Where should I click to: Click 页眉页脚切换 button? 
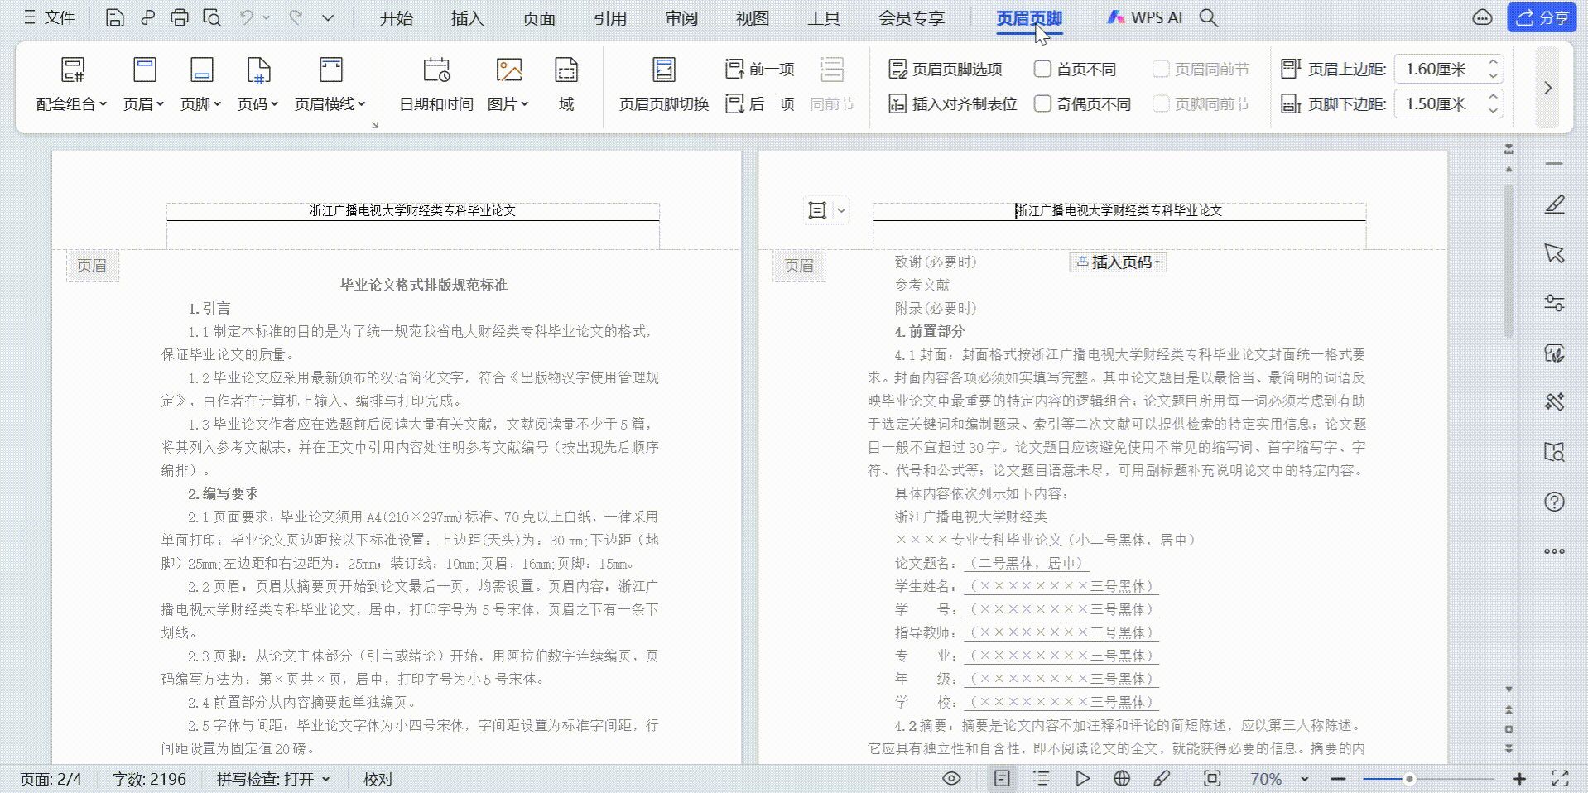tap(664, 84)
